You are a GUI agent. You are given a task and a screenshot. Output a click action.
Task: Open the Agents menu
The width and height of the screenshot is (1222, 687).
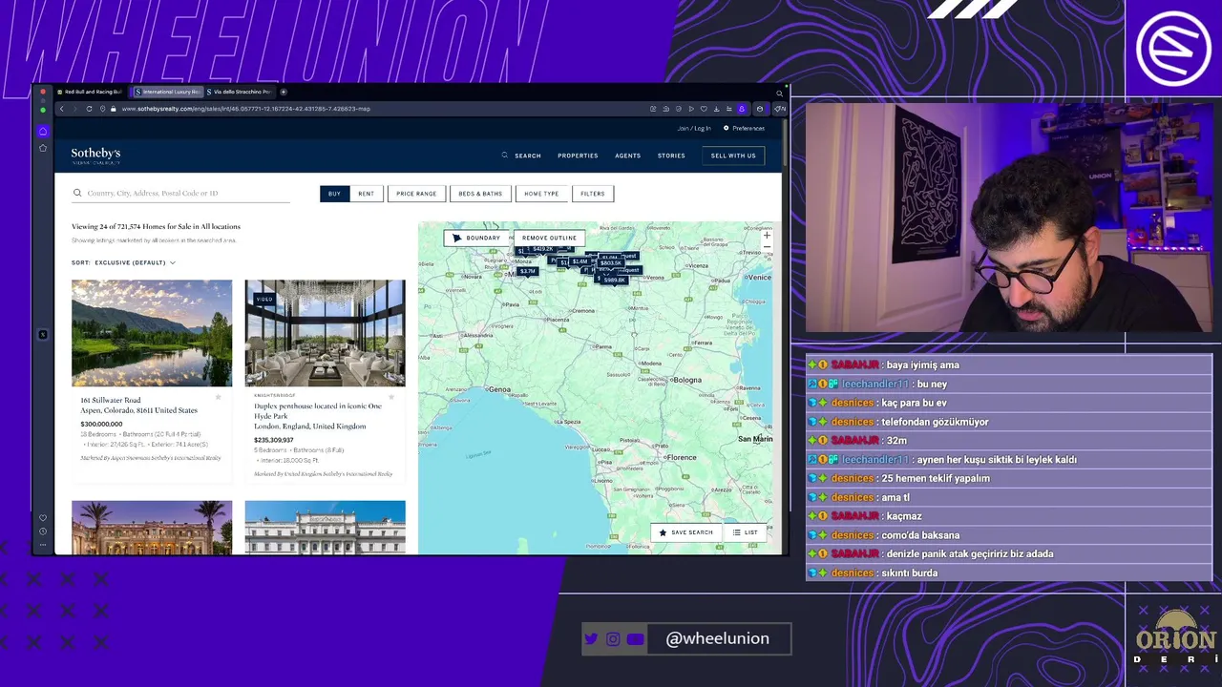pyautogui.click(x=627, y=156)
